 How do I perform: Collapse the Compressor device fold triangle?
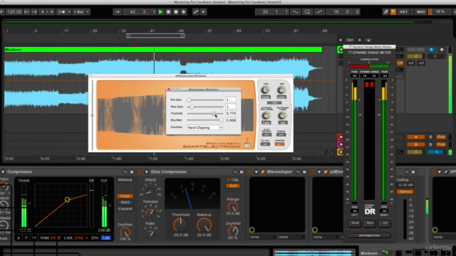[x=3, y=172]
